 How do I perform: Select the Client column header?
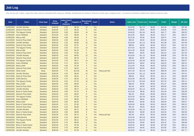[x=26, y=22]
